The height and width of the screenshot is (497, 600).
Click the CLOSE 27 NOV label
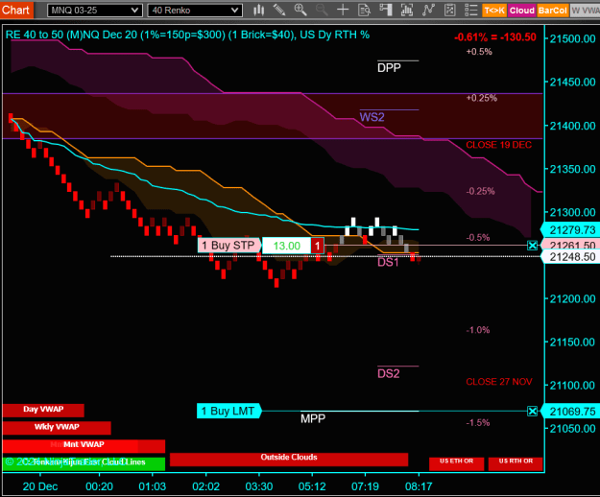(499, 382)
